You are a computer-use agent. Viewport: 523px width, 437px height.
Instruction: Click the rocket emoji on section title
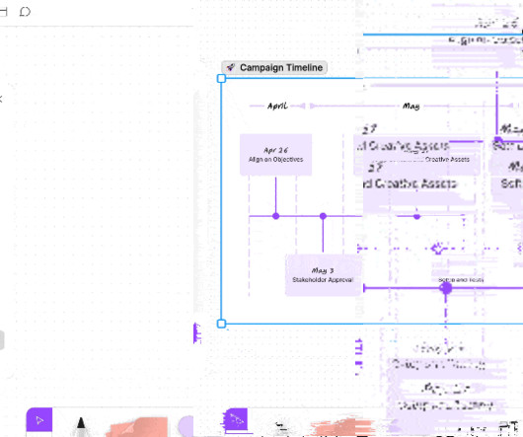[231, 68]
